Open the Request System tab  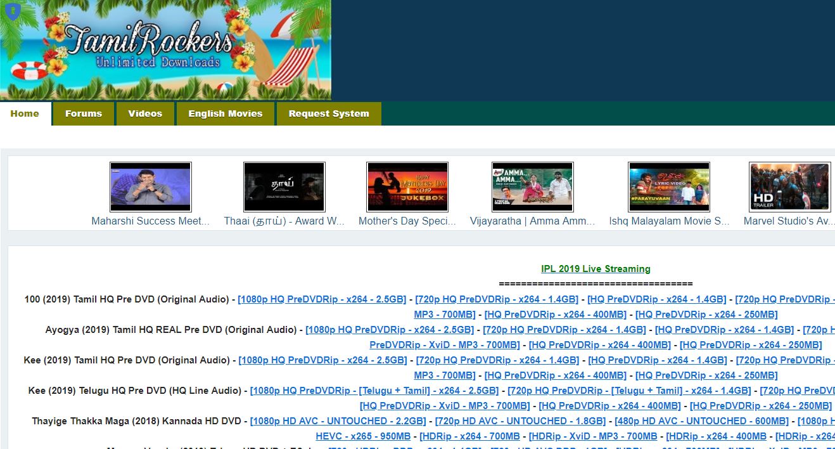(x=328, y=114)
